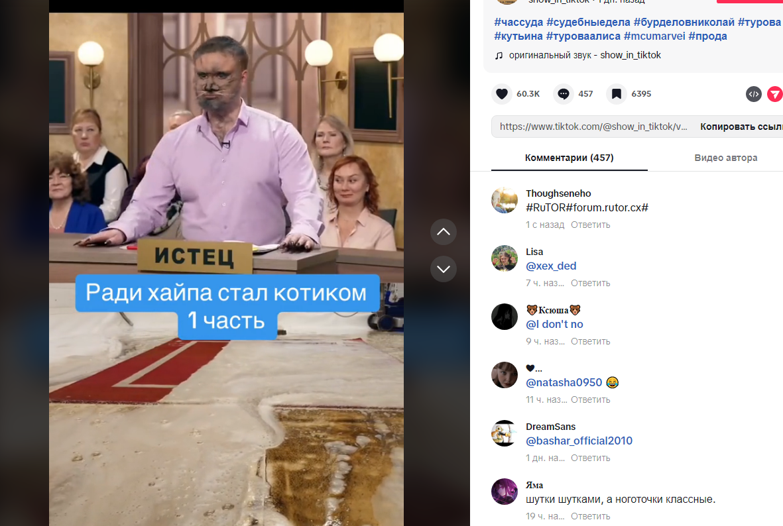Save video with the bookmark icon

pos(616,94)
